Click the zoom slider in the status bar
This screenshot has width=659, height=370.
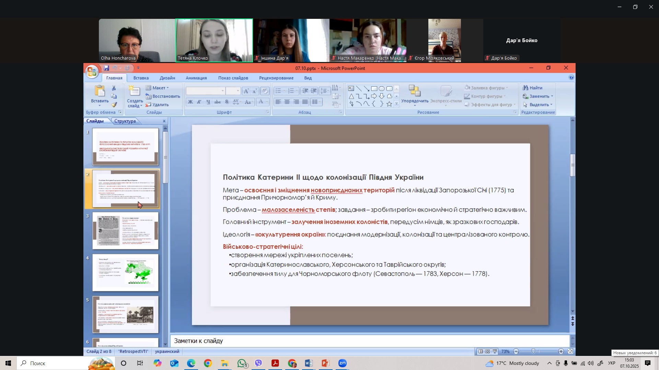pyautogui.click(x=533, y=351)
